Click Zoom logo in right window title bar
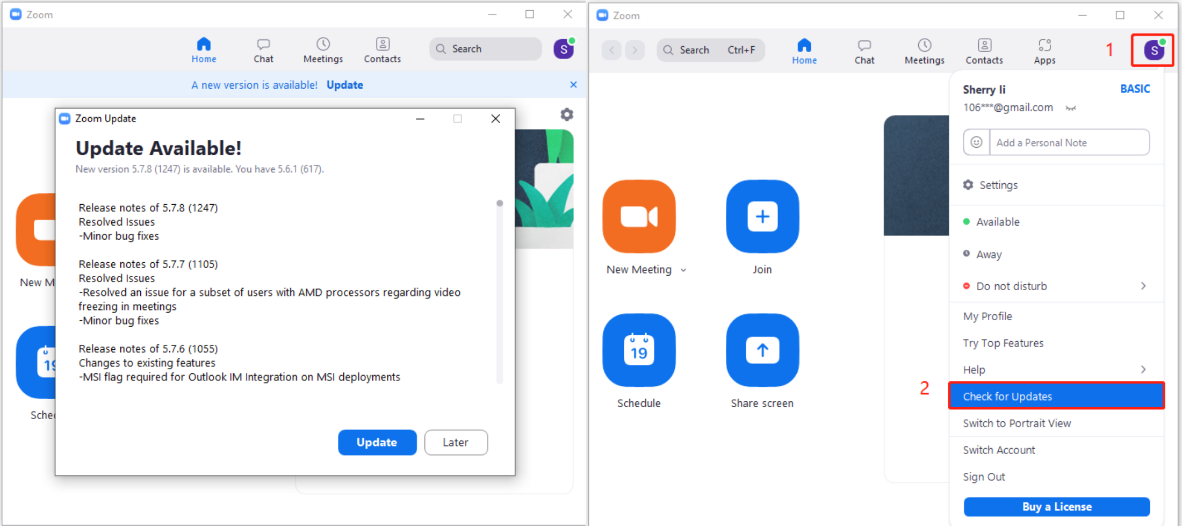Viewport: 1182px width, 526px height. pyautogui.click(x=603, y=16)
